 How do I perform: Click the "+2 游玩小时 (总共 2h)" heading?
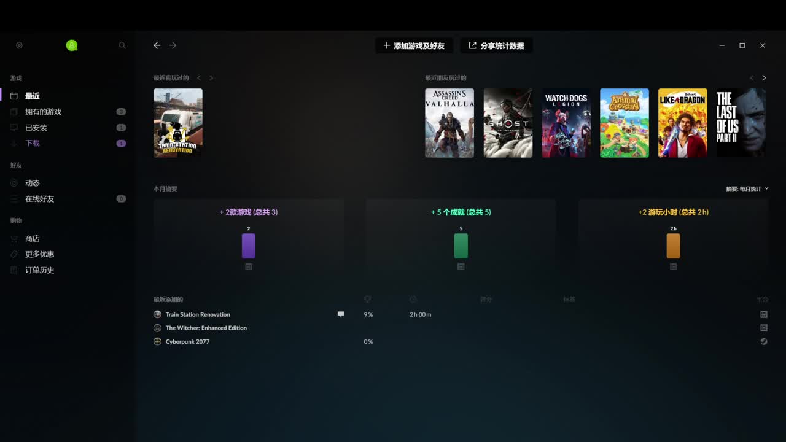click(674, 212)
